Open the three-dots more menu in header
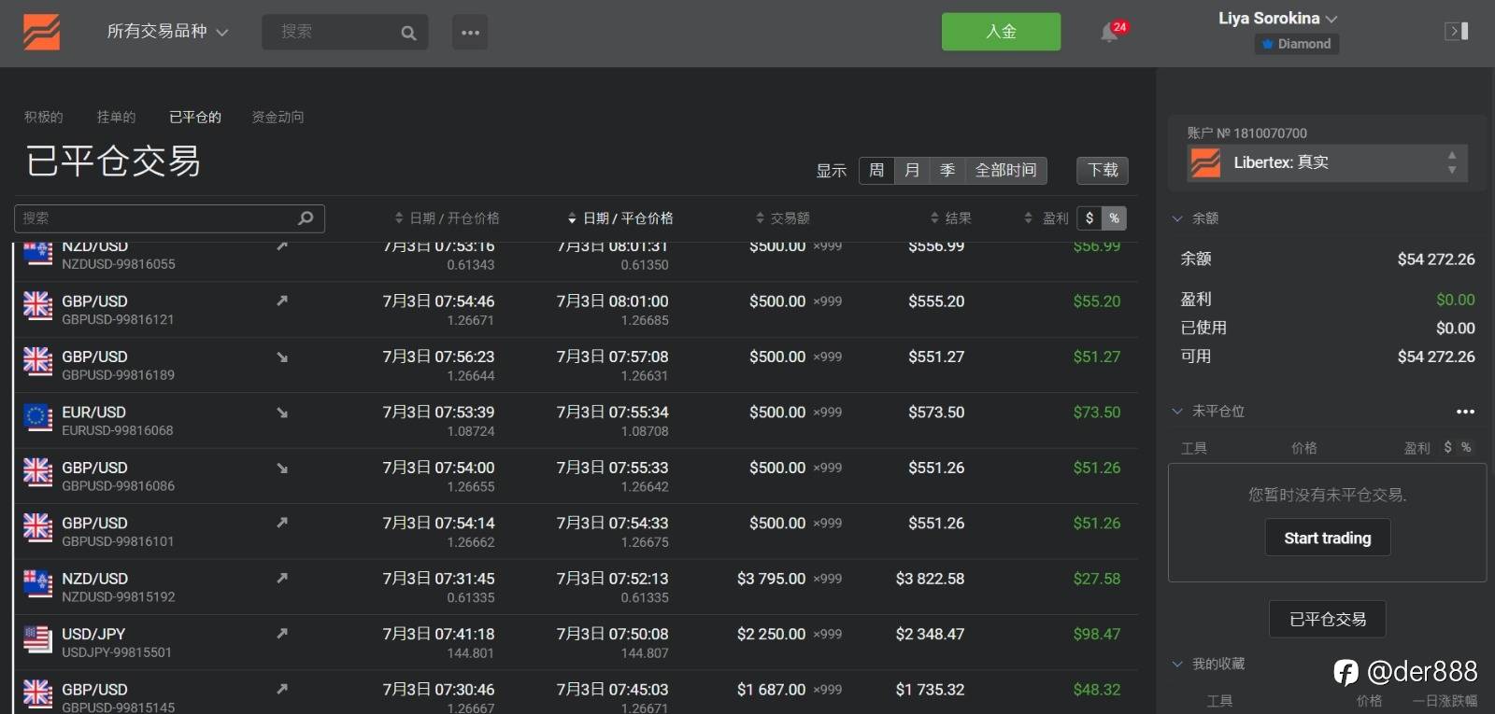The height and width of the screenshot is (714, 1495). point(470,33)
